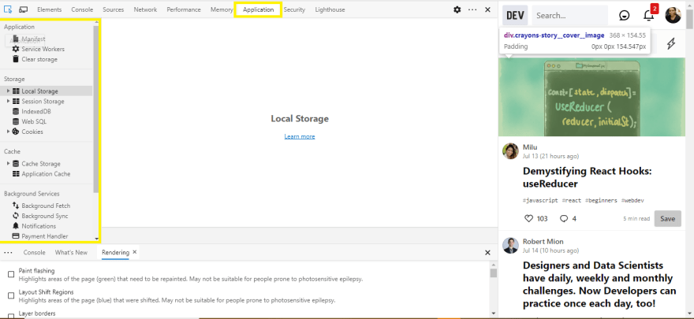Click the #react tag
Screen dimensions: 694x319
click(572, 201)
